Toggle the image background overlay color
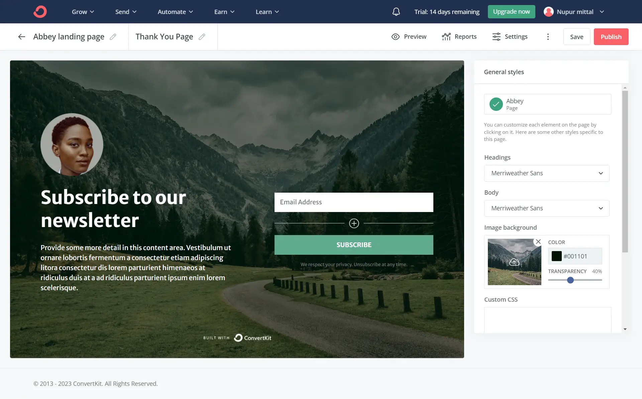642x399 pixels. pyautogui.click(x=556, y=256)
